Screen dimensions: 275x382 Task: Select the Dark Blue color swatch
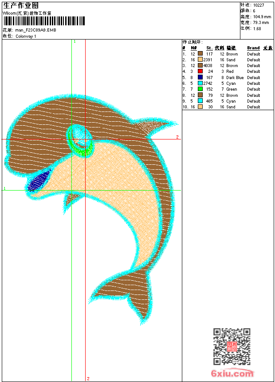(x=200, y=77)
